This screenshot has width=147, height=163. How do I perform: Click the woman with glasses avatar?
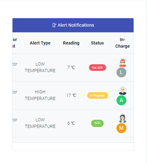pos(123,118)
